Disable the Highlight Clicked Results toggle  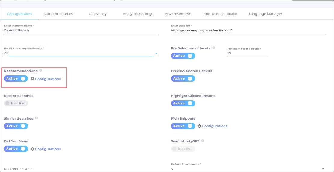point(183,103)
